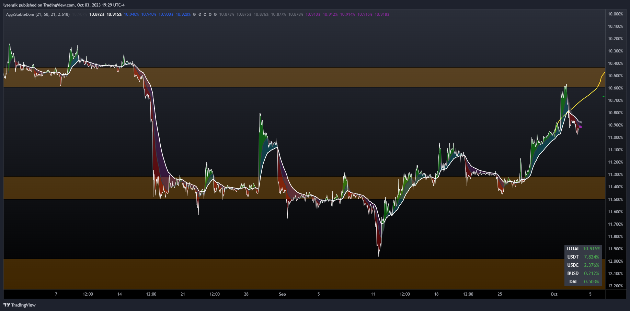Click the 10.000% label on price axis
The image size is (630, 311).
pyautogui.click(x=615, y=14)
